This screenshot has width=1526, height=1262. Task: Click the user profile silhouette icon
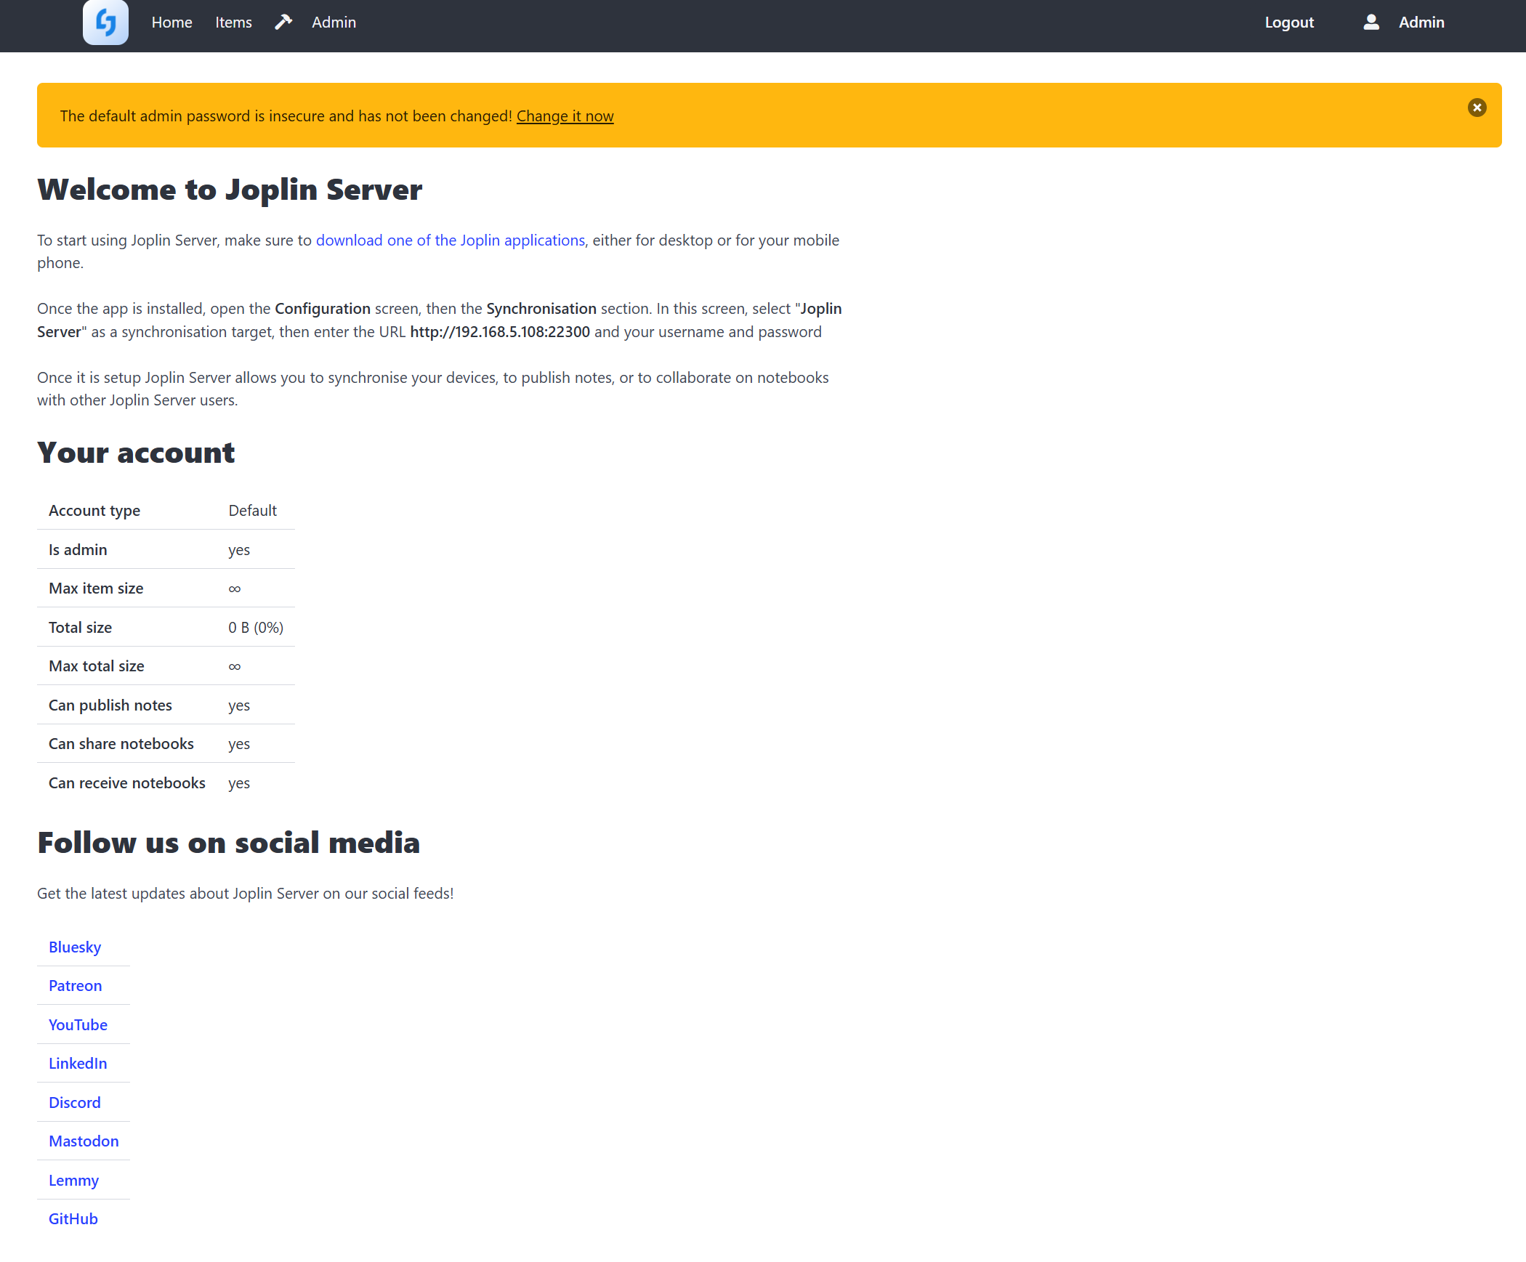coord(1370,23)
